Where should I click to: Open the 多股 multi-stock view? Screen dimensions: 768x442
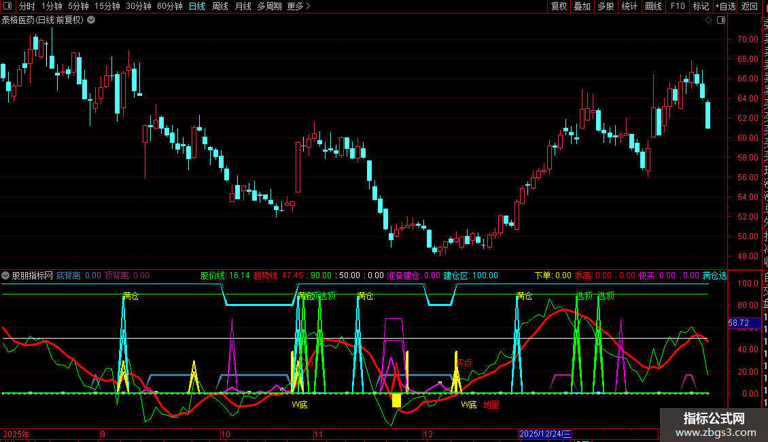pos(606,6)
